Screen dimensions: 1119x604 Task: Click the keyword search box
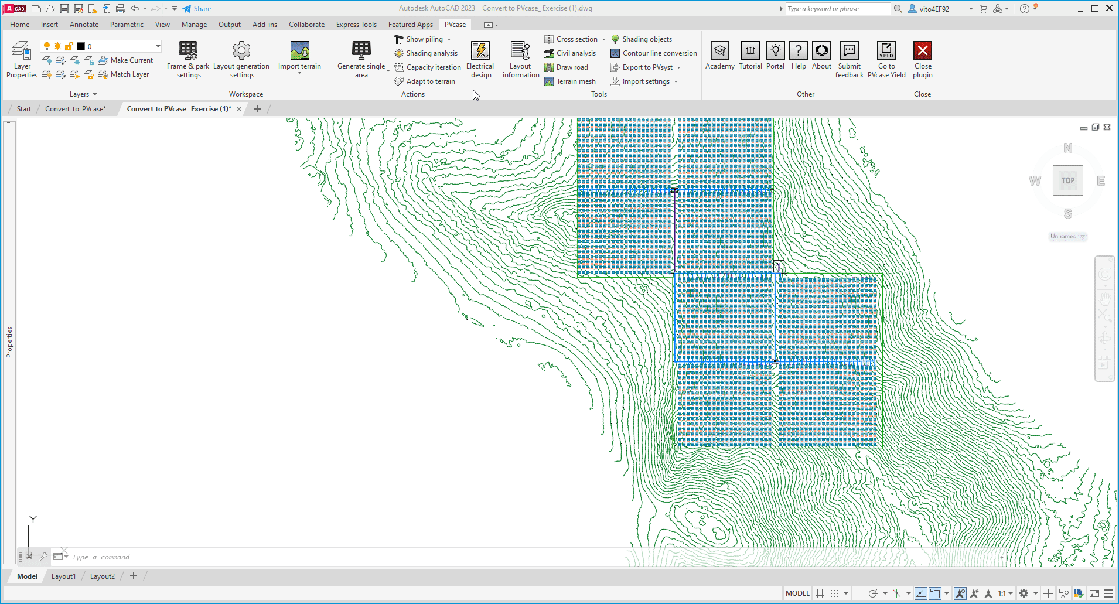click(837, 9)
